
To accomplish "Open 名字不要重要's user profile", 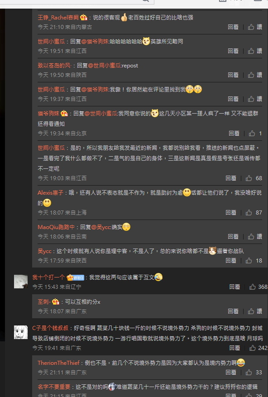I will [54, 387].
